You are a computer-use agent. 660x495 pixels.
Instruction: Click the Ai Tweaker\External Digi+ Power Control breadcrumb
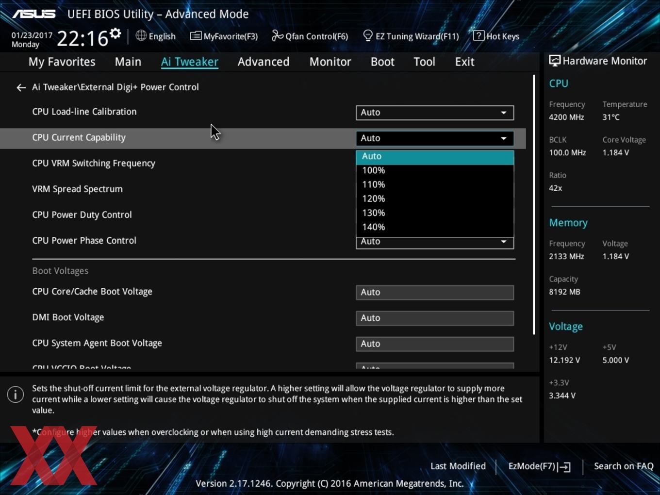(x=115, y=87)
